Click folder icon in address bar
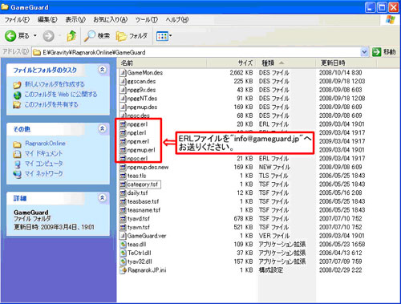The width and height of the screenshot is (401, 304). click(x=37, y=52)
